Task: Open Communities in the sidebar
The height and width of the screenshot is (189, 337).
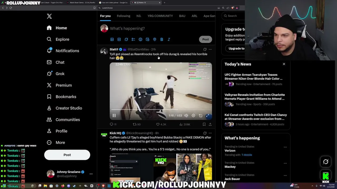Action: click(x=63, y=120)
